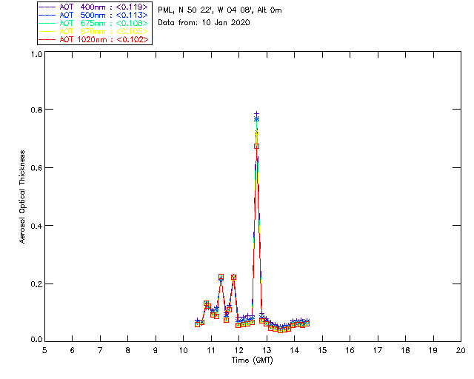Click the x-axis tick label '14'

pyautogui.click(x=295, y=350)
